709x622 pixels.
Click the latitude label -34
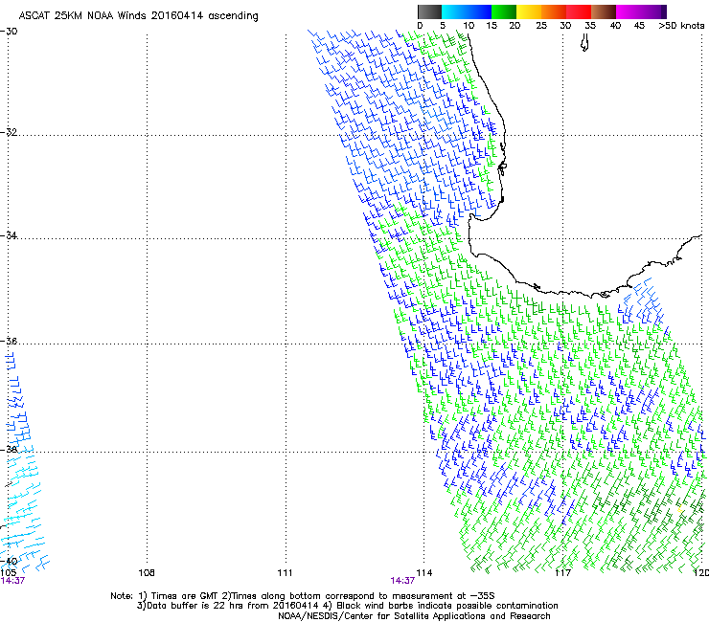click(10, 235)
